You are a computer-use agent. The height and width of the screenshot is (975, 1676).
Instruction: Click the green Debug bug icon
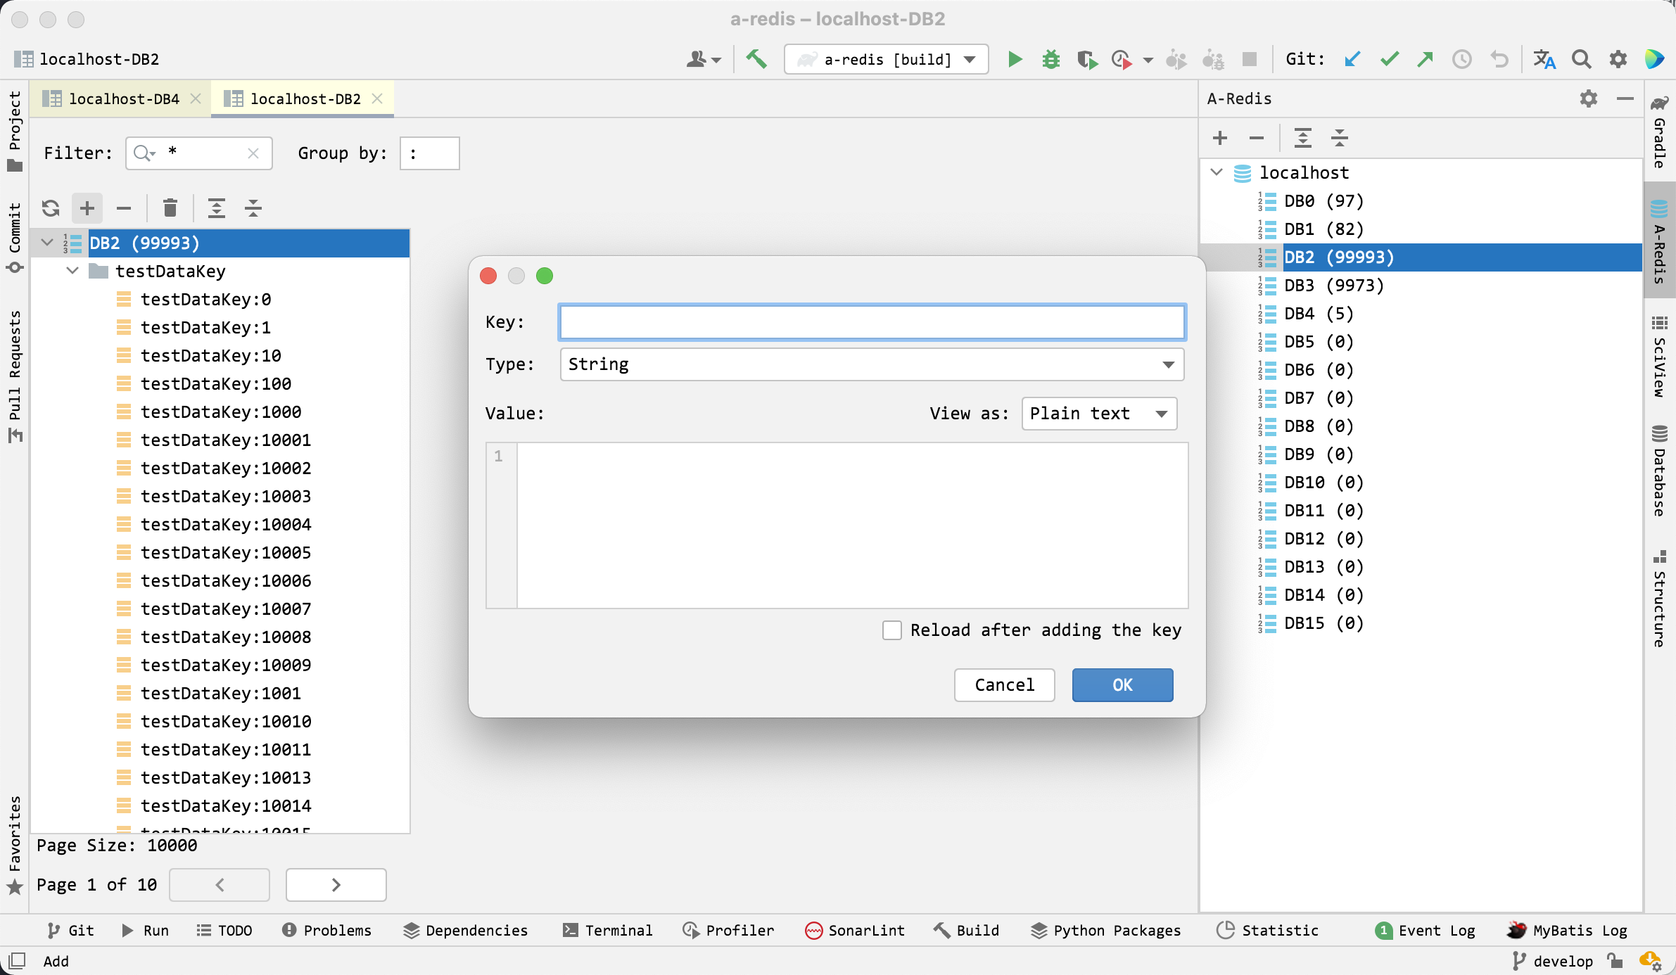click(1050, 60)
